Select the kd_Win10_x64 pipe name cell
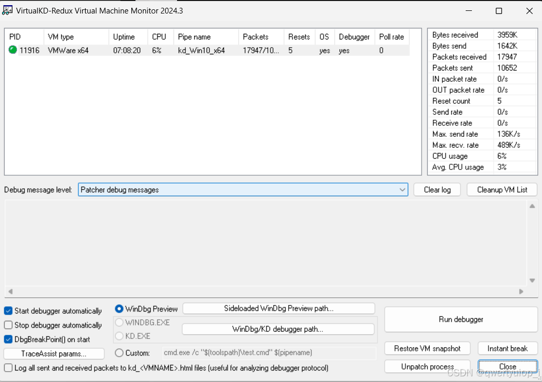The image size is (542, 382). (x=201, y=50)
